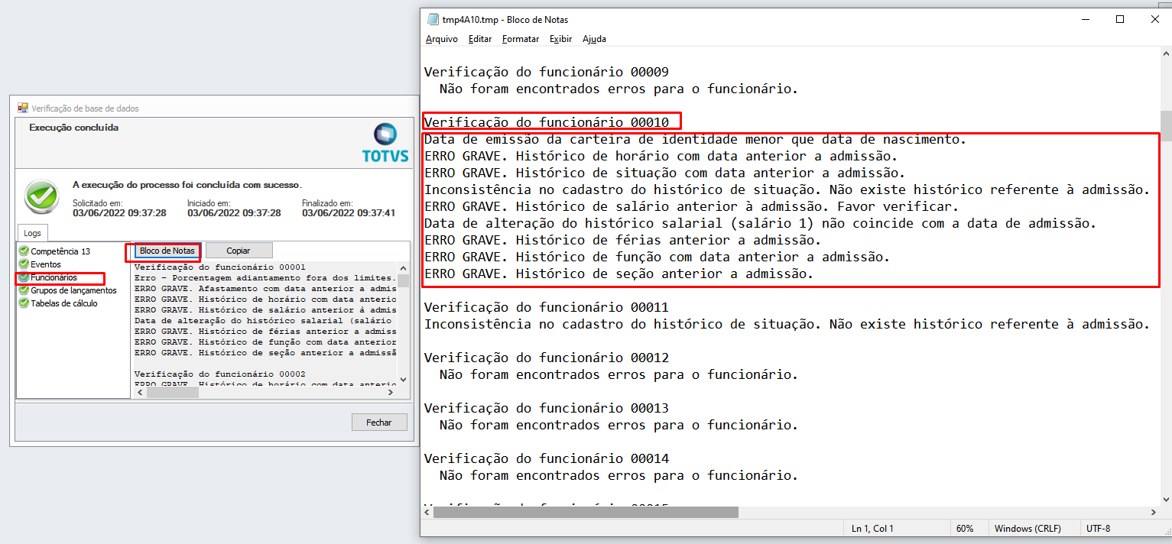Screen dimensions: 1172x544
Task: Click the UTF-8 encoding status bar entry
Action: [x=1099, y=529]
